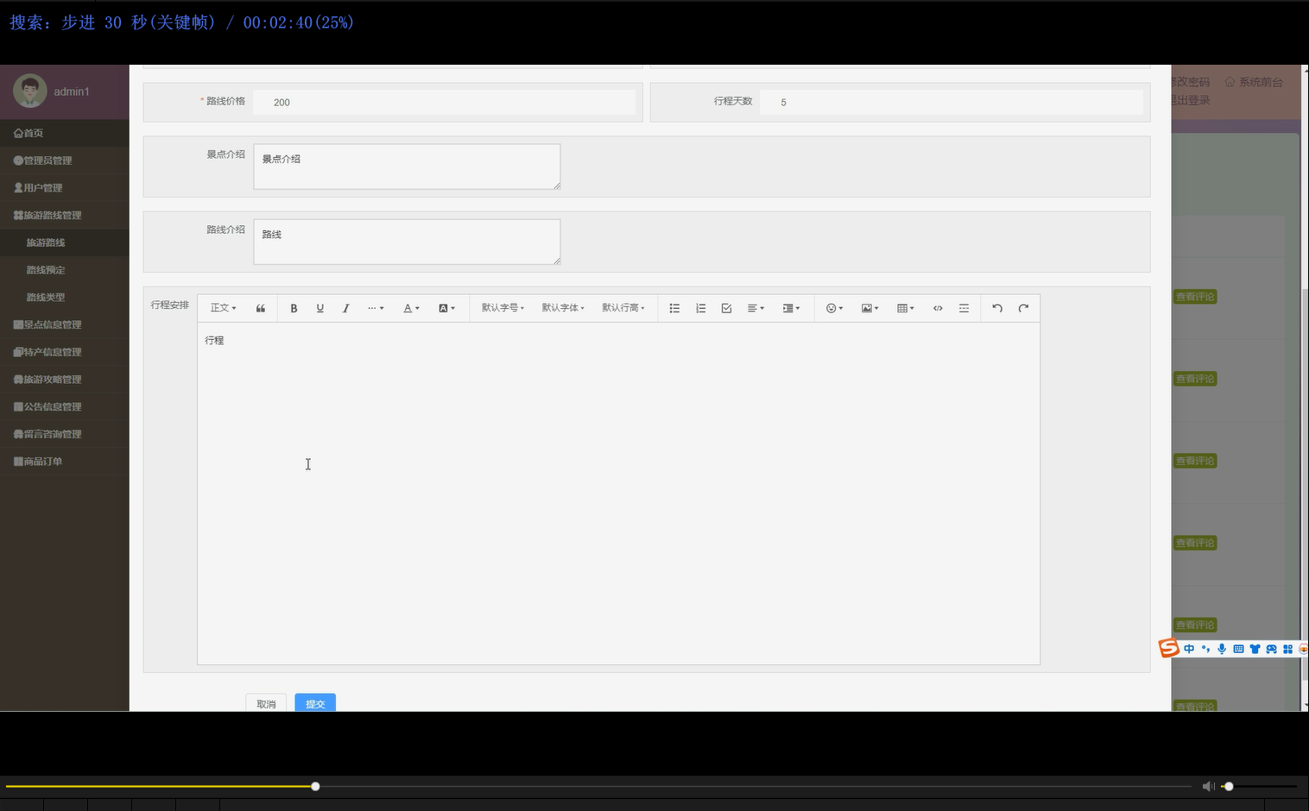Open 特产信息管理 sidebar menu
Viewport: 1309px width, 811px height.
click(65, 352)
